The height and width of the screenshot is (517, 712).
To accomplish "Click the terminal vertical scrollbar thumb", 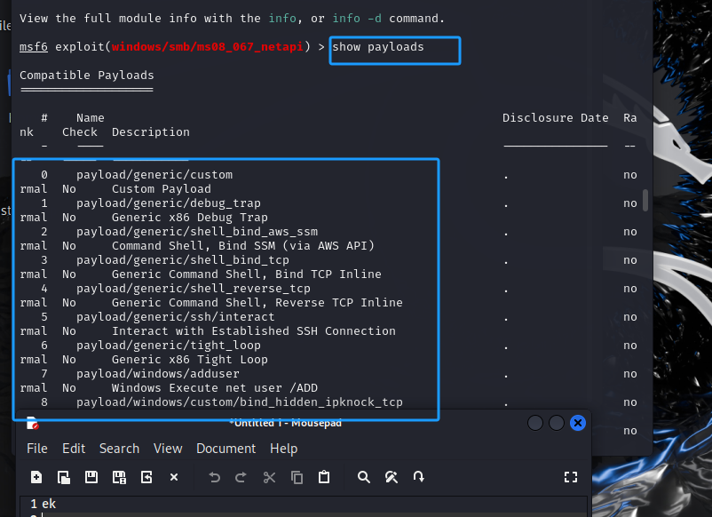I will point(645,201).
